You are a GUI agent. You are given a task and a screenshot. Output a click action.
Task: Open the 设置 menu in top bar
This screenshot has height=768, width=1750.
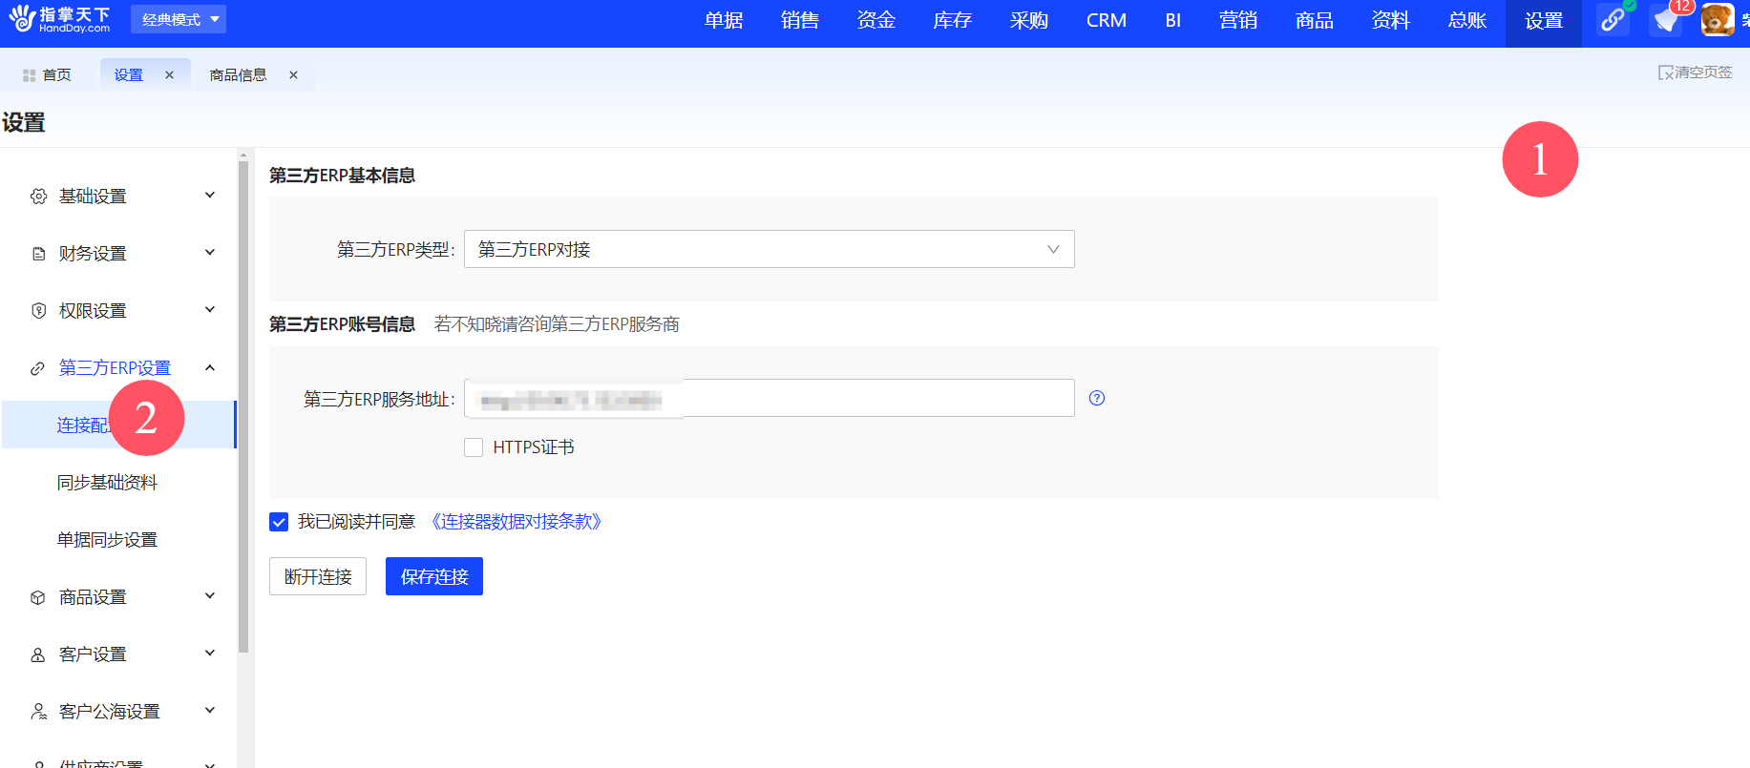click(1544, 21)
